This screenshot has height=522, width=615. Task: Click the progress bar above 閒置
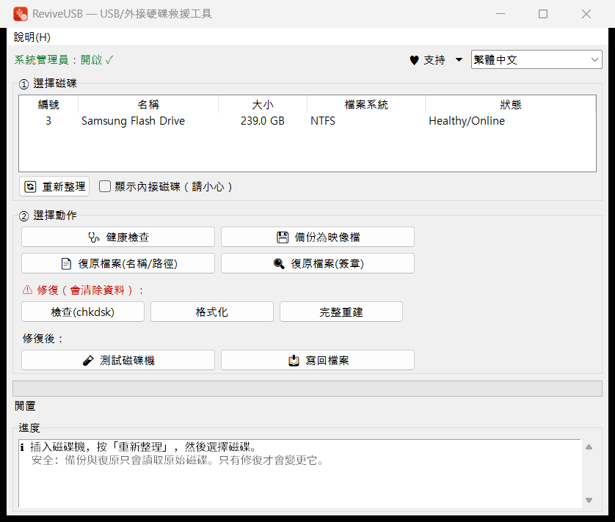coord(307,389)
